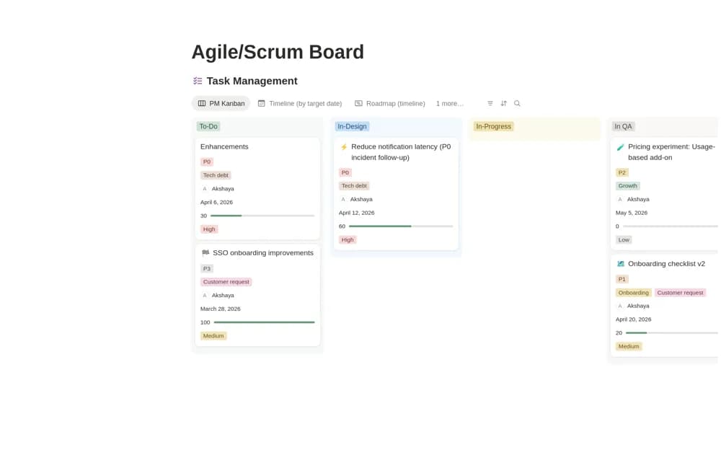Click the Akshaya avatar on Pricing experiment card

(620, 199)
